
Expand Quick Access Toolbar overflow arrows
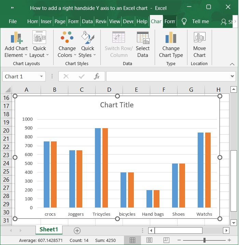(12, 7)
